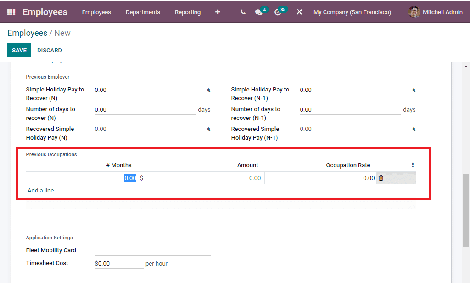The width and height of the screenshot is (470, 283).
Task: Open the Previous Occupations options via three-dot menu
Action: click(x=412, y=164)
